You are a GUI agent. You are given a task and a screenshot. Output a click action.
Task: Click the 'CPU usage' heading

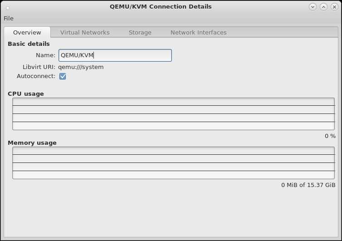pos(26,93)
